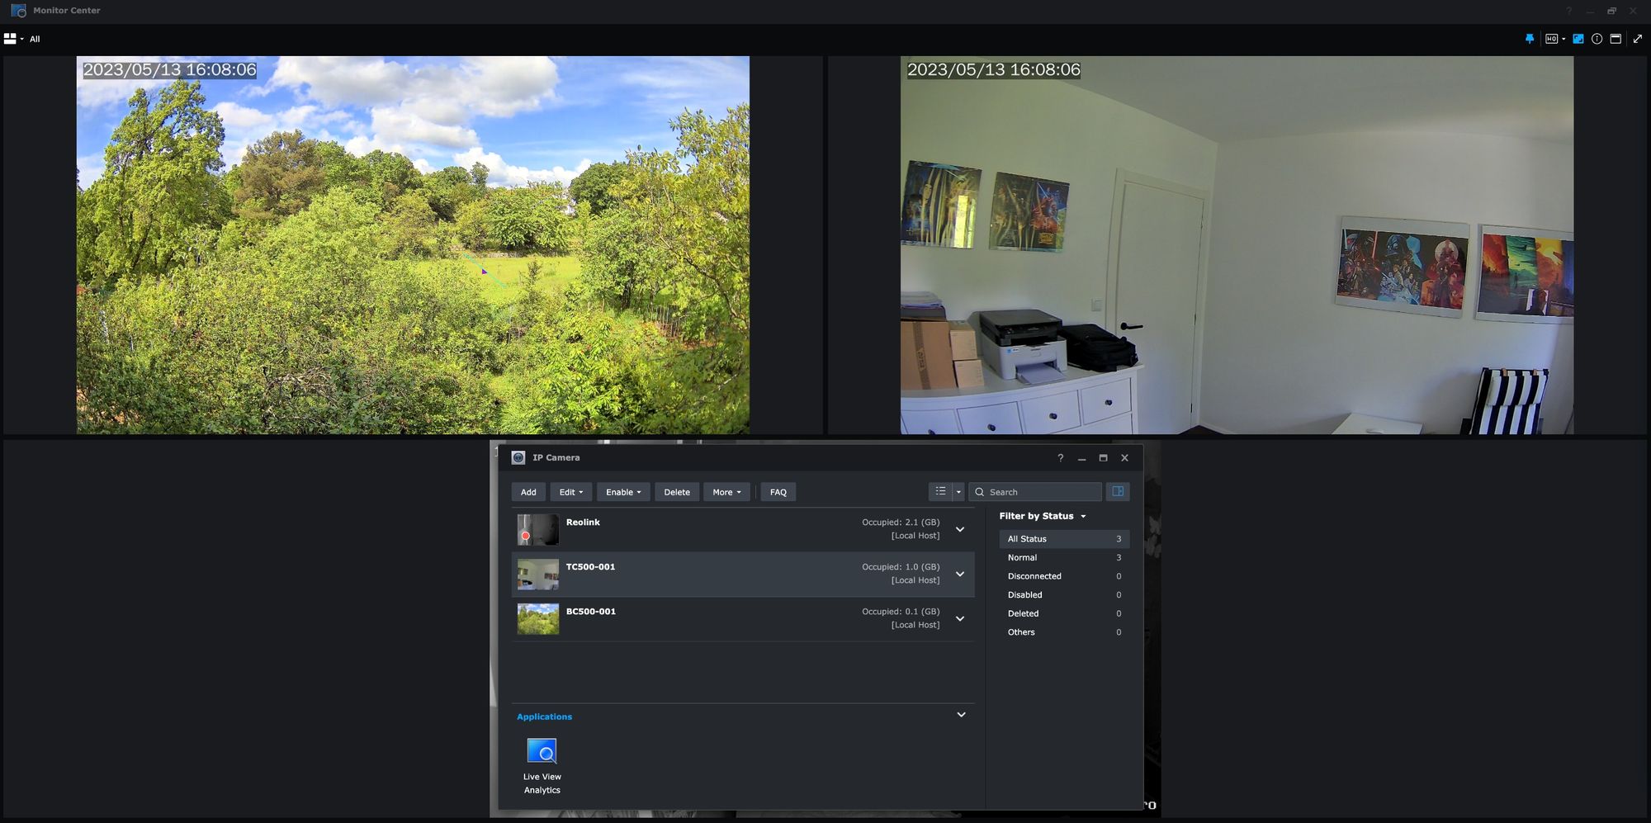
Task: Click the Add camera button
Action: pyautogui.click(x=528, y=492)
